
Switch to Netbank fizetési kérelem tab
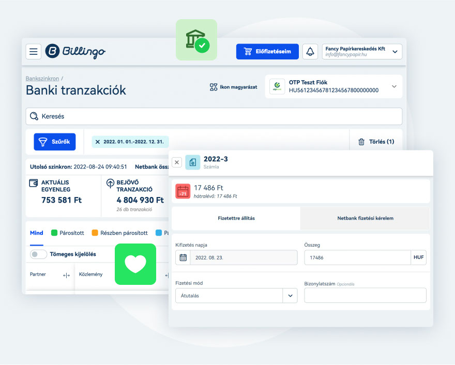[x=365, y=218]
